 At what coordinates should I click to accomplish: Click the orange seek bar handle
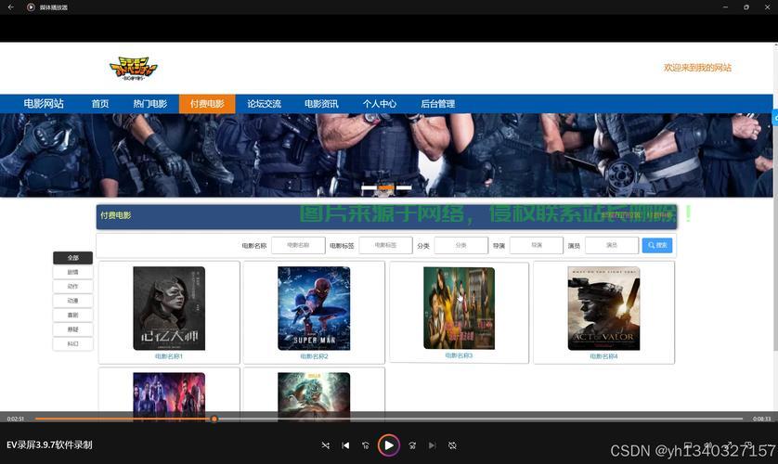click(214, 419)
